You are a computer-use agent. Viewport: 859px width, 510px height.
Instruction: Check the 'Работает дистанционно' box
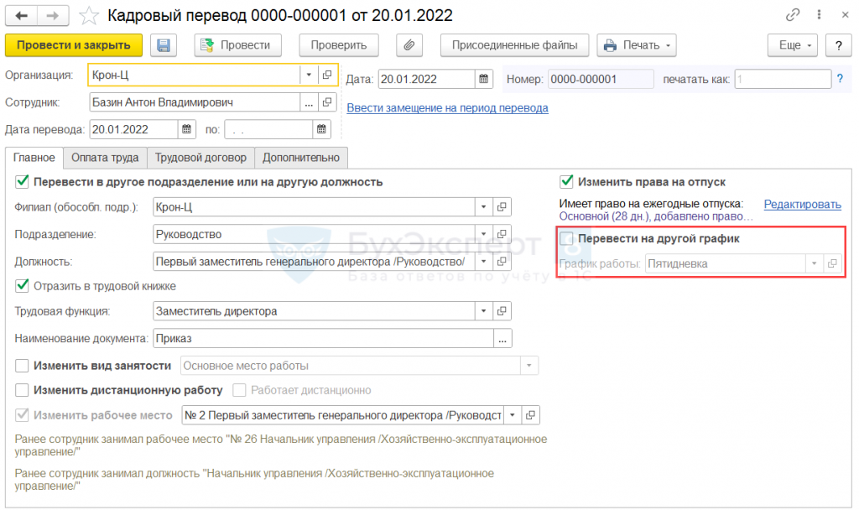pos(239,390)
